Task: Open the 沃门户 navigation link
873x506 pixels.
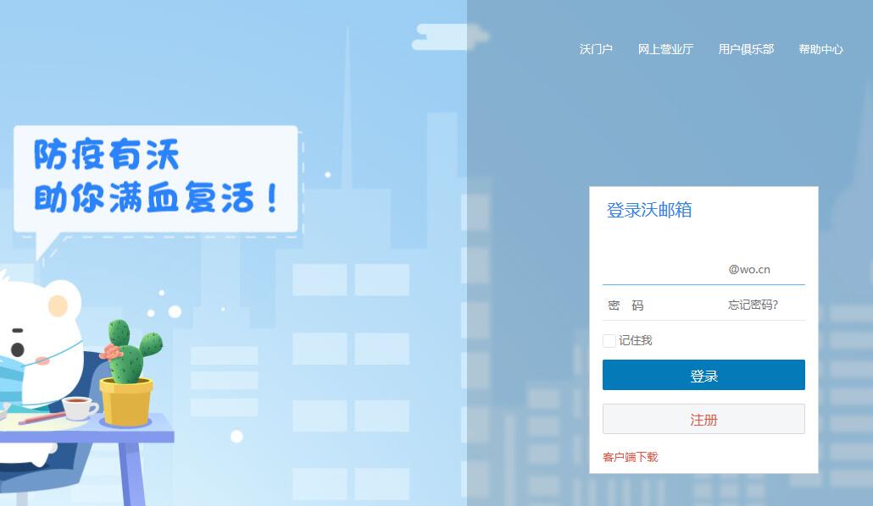Action: pos(596,49)
